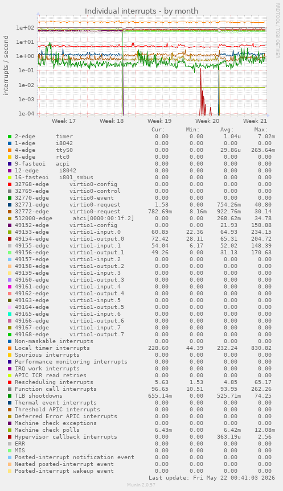283x491 pixels.
Task: Click the graph title Individual interrupts
Action: tap(141, 11)
